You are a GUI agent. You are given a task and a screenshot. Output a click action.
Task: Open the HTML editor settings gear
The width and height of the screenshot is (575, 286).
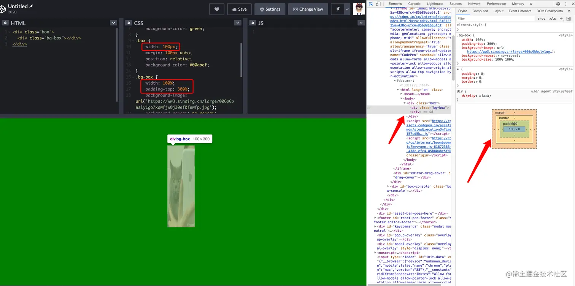(5, 23)
